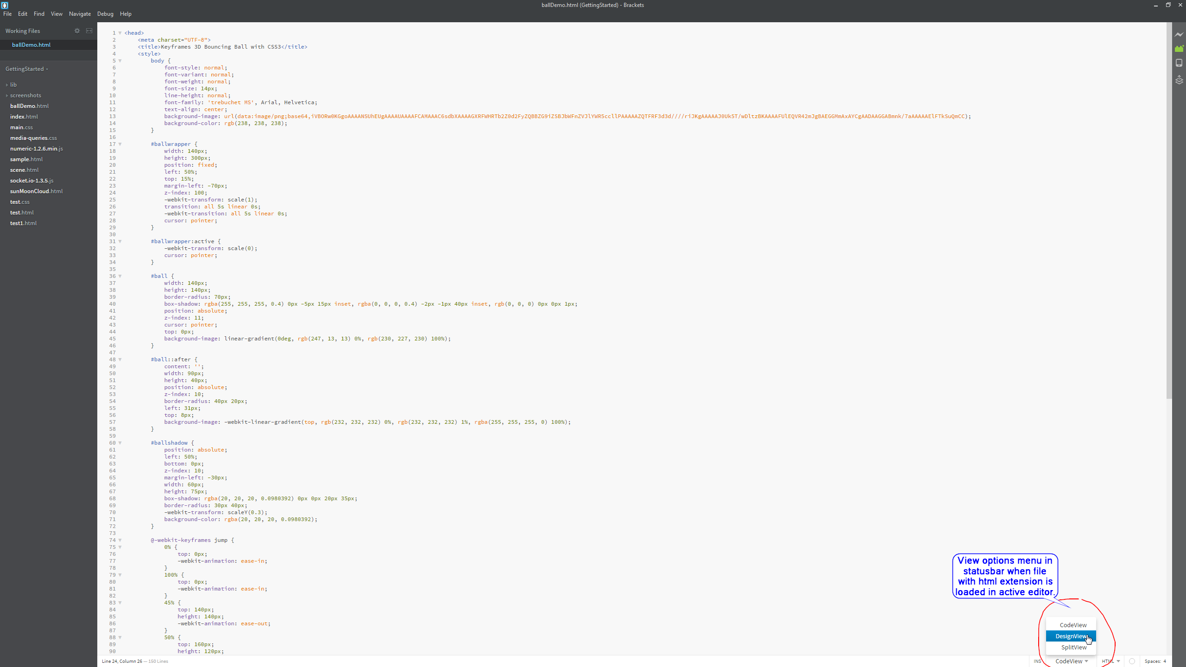Toggle line 31 collapse triangle

point(120,241)
